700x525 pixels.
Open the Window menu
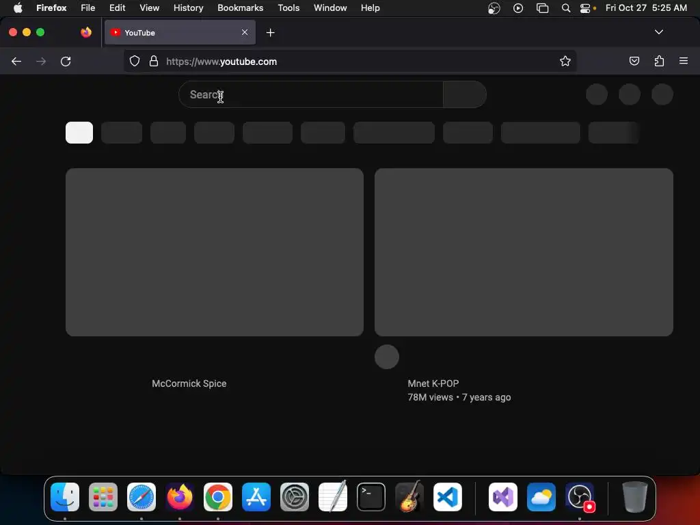coord(330,8)
